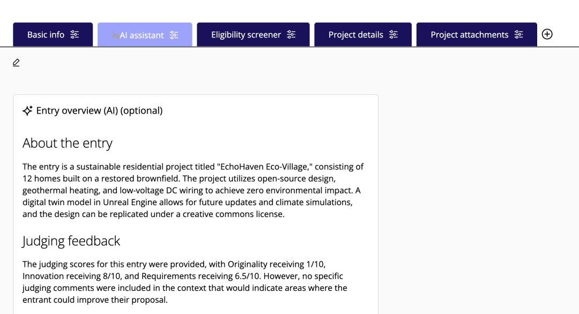The height and width of the screenshot is (314, 579).
Task: Click the 'Judging feedback' heading
Action: click(71, 241)
